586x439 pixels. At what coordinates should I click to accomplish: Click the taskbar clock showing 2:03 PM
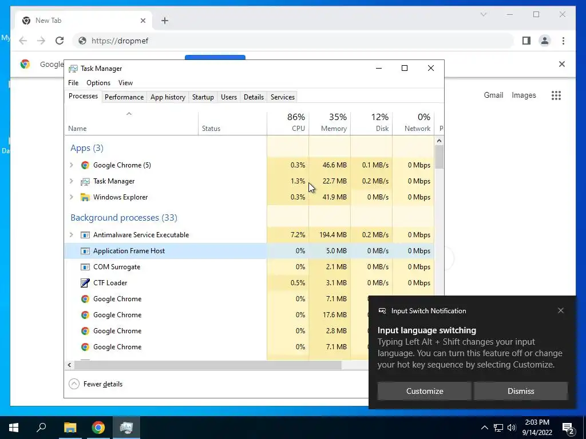pyautogui.click(x=537, y=428)
